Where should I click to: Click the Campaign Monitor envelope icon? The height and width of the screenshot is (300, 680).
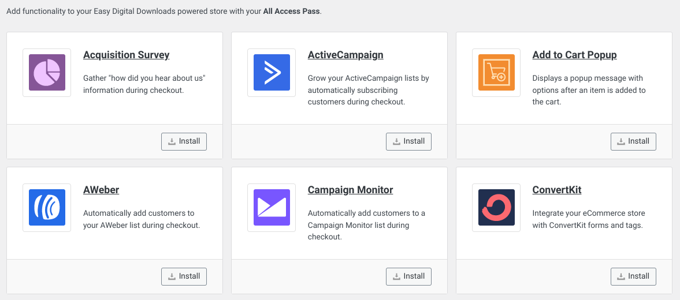(x=272, y=208)
